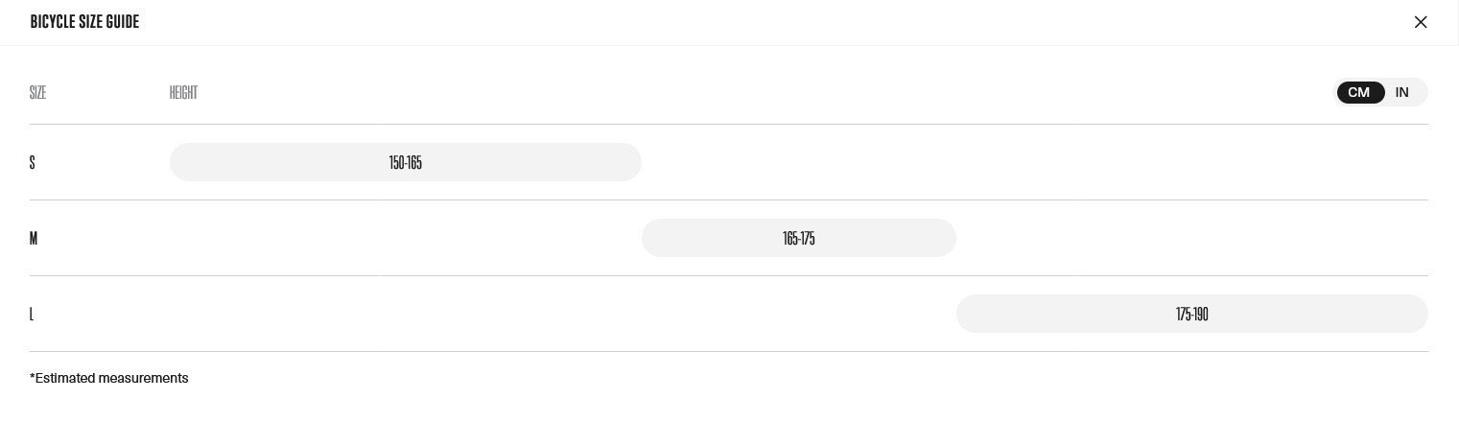The image size is (1459, 446).
Task: Click the 165-175 height range bar
Action: 799,238
